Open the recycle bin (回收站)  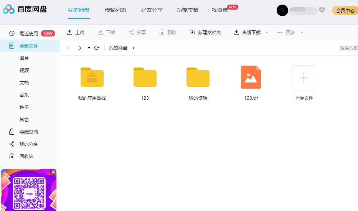(26, 156)
